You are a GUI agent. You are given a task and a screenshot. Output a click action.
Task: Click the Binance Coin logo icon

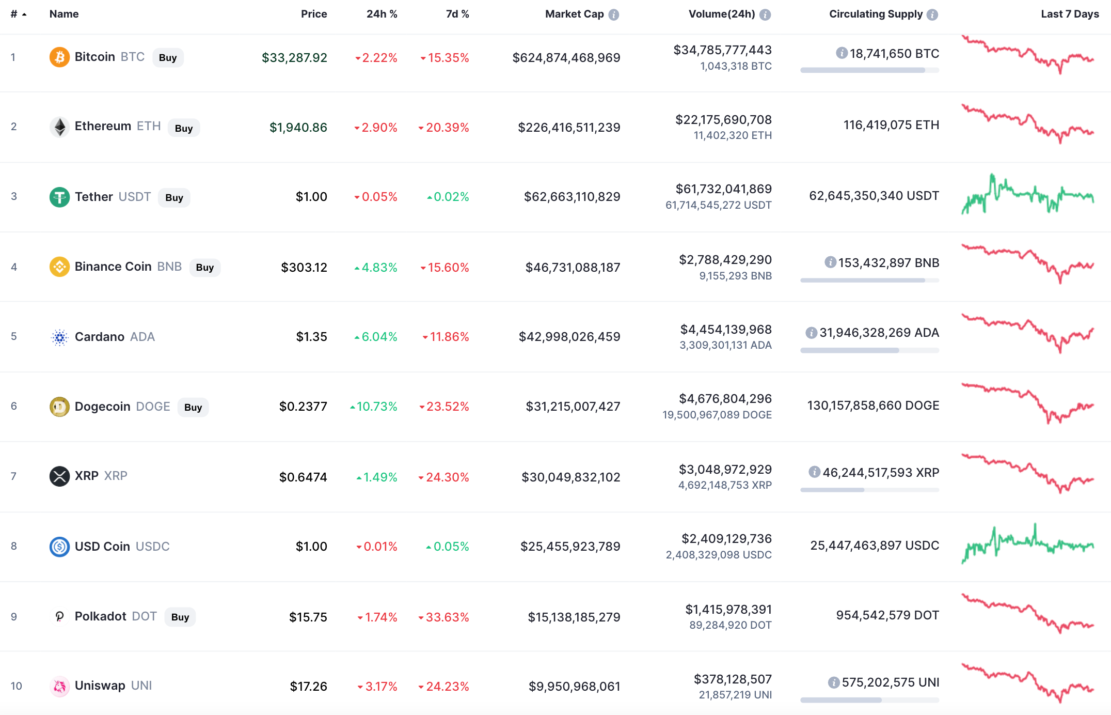tap(59, 267)
